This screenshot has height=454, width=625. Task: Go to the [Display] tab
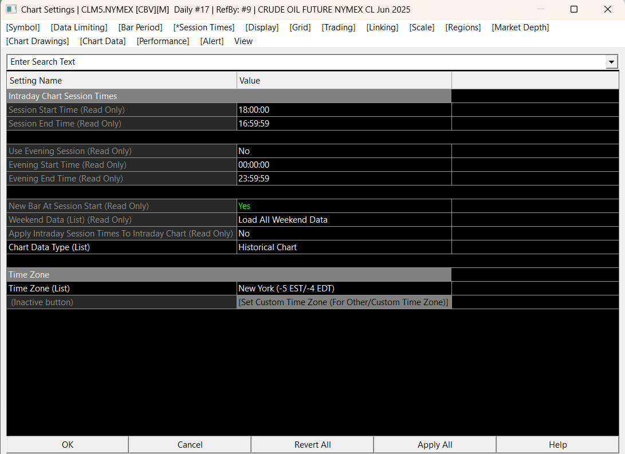pos(262,27)
